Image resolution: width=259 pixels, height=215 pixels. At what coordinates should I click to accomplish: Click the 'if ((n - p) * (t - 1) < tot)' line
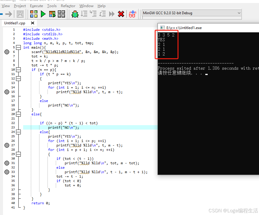(69, 123)
